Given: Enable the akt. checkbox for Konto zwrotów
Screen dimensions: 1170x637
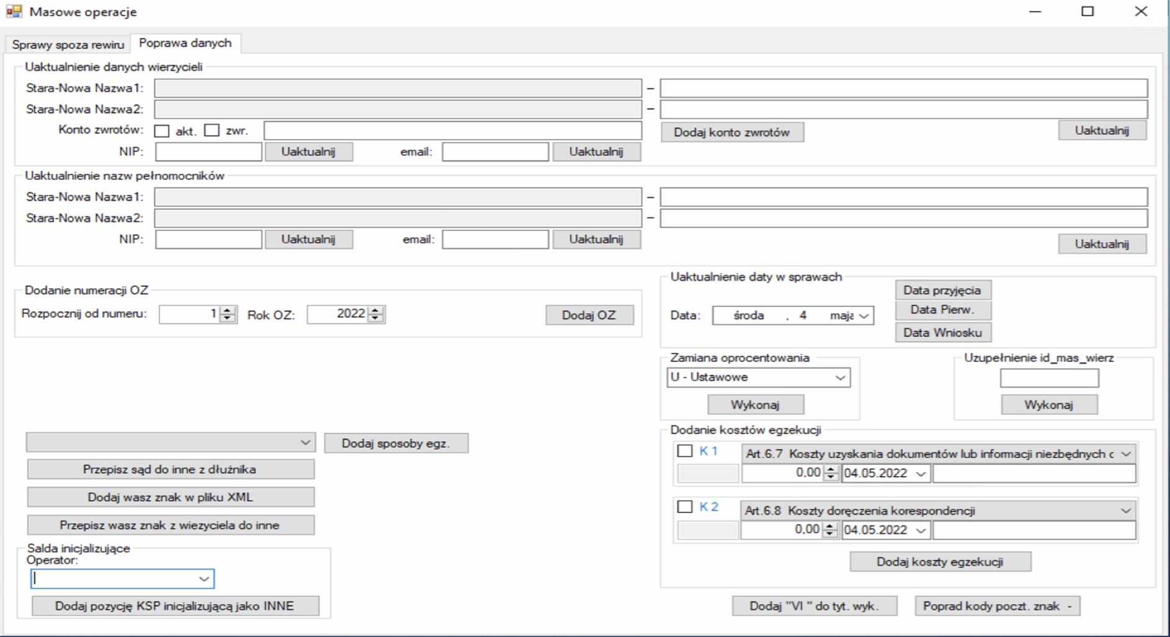Looking at the screenshot, I should 162,131.
